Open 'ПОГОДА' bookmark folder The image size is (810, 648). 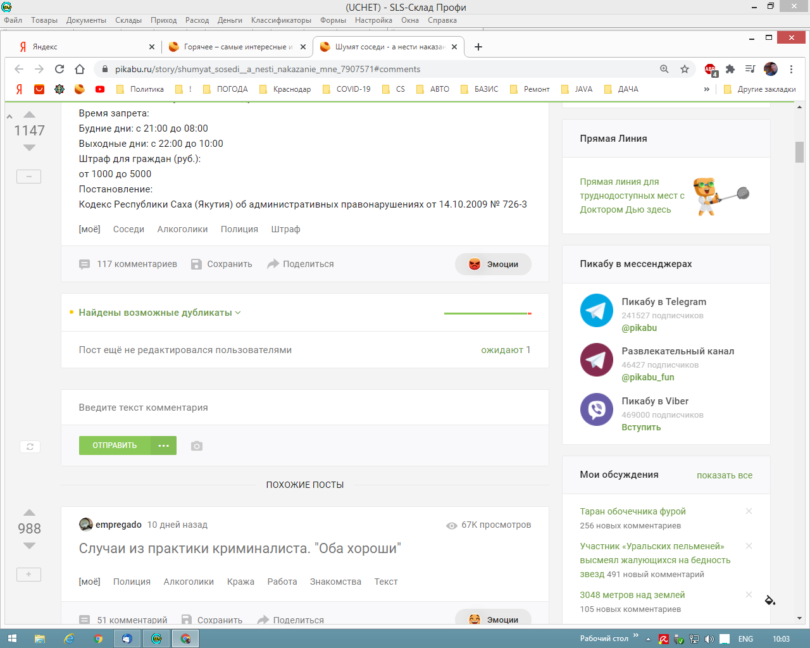225,89
